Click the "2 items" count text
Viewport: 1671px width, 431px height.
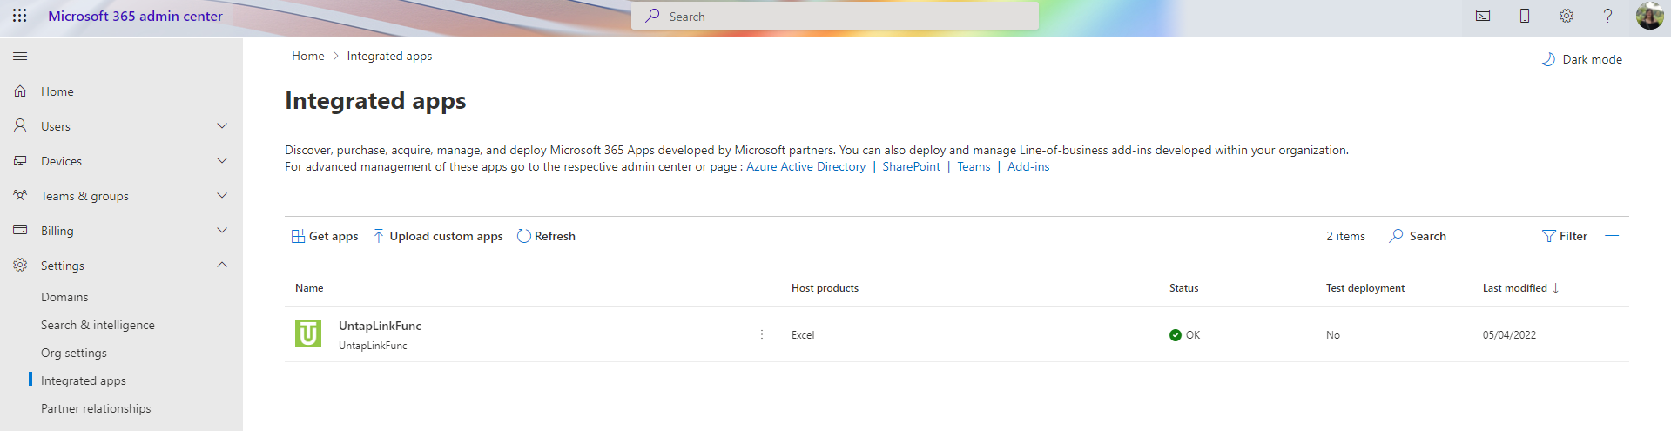point(1345,236)
